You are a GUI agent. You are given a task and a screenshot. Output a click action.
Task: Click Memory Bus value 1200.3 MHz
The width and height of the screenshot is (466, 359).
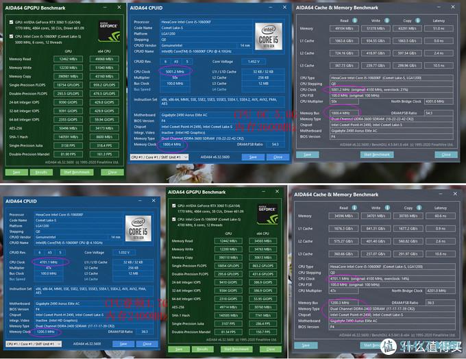click(344, 303)
